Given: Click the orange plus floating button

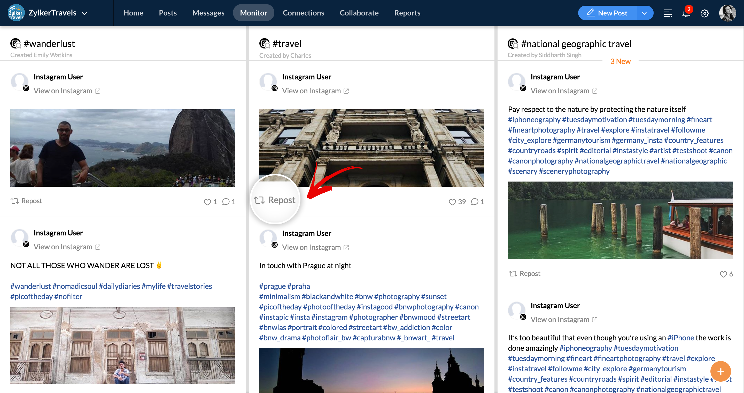Looking at the screenshot, I should click(720, 371).
